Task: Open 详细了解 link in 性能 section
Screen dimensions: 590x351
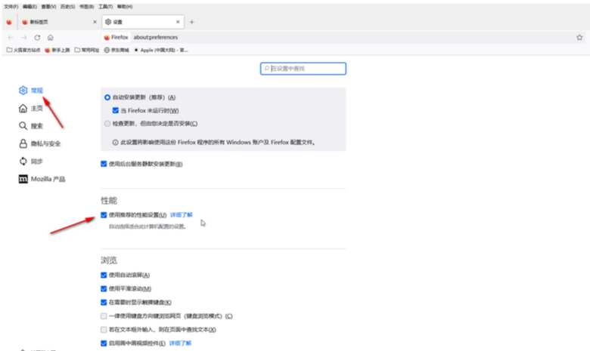Action: click(182, 215)
